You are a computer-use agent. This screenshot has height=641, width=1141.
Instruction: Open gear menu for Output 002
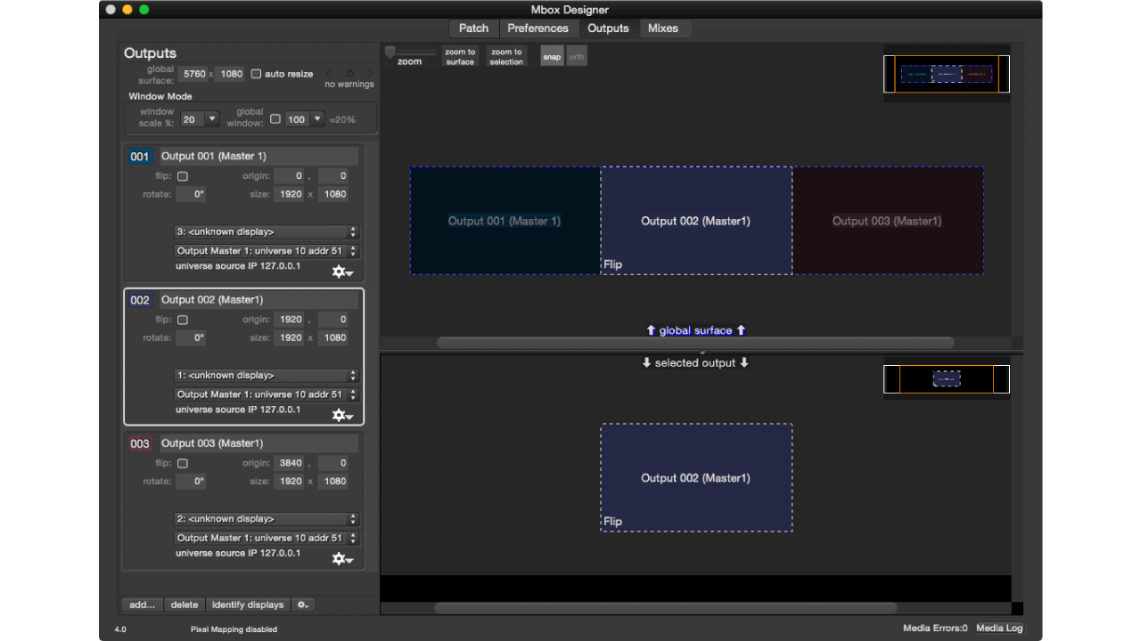[342, 415]
